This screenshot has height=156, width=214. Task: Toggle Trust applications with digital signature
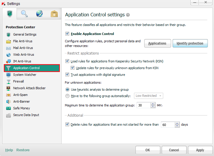click(x=68, y=75)
